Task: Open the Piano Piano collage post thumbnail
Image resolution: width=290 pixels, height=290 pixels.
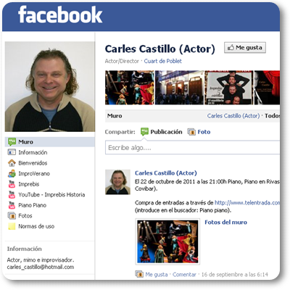Action: (167, 241)
